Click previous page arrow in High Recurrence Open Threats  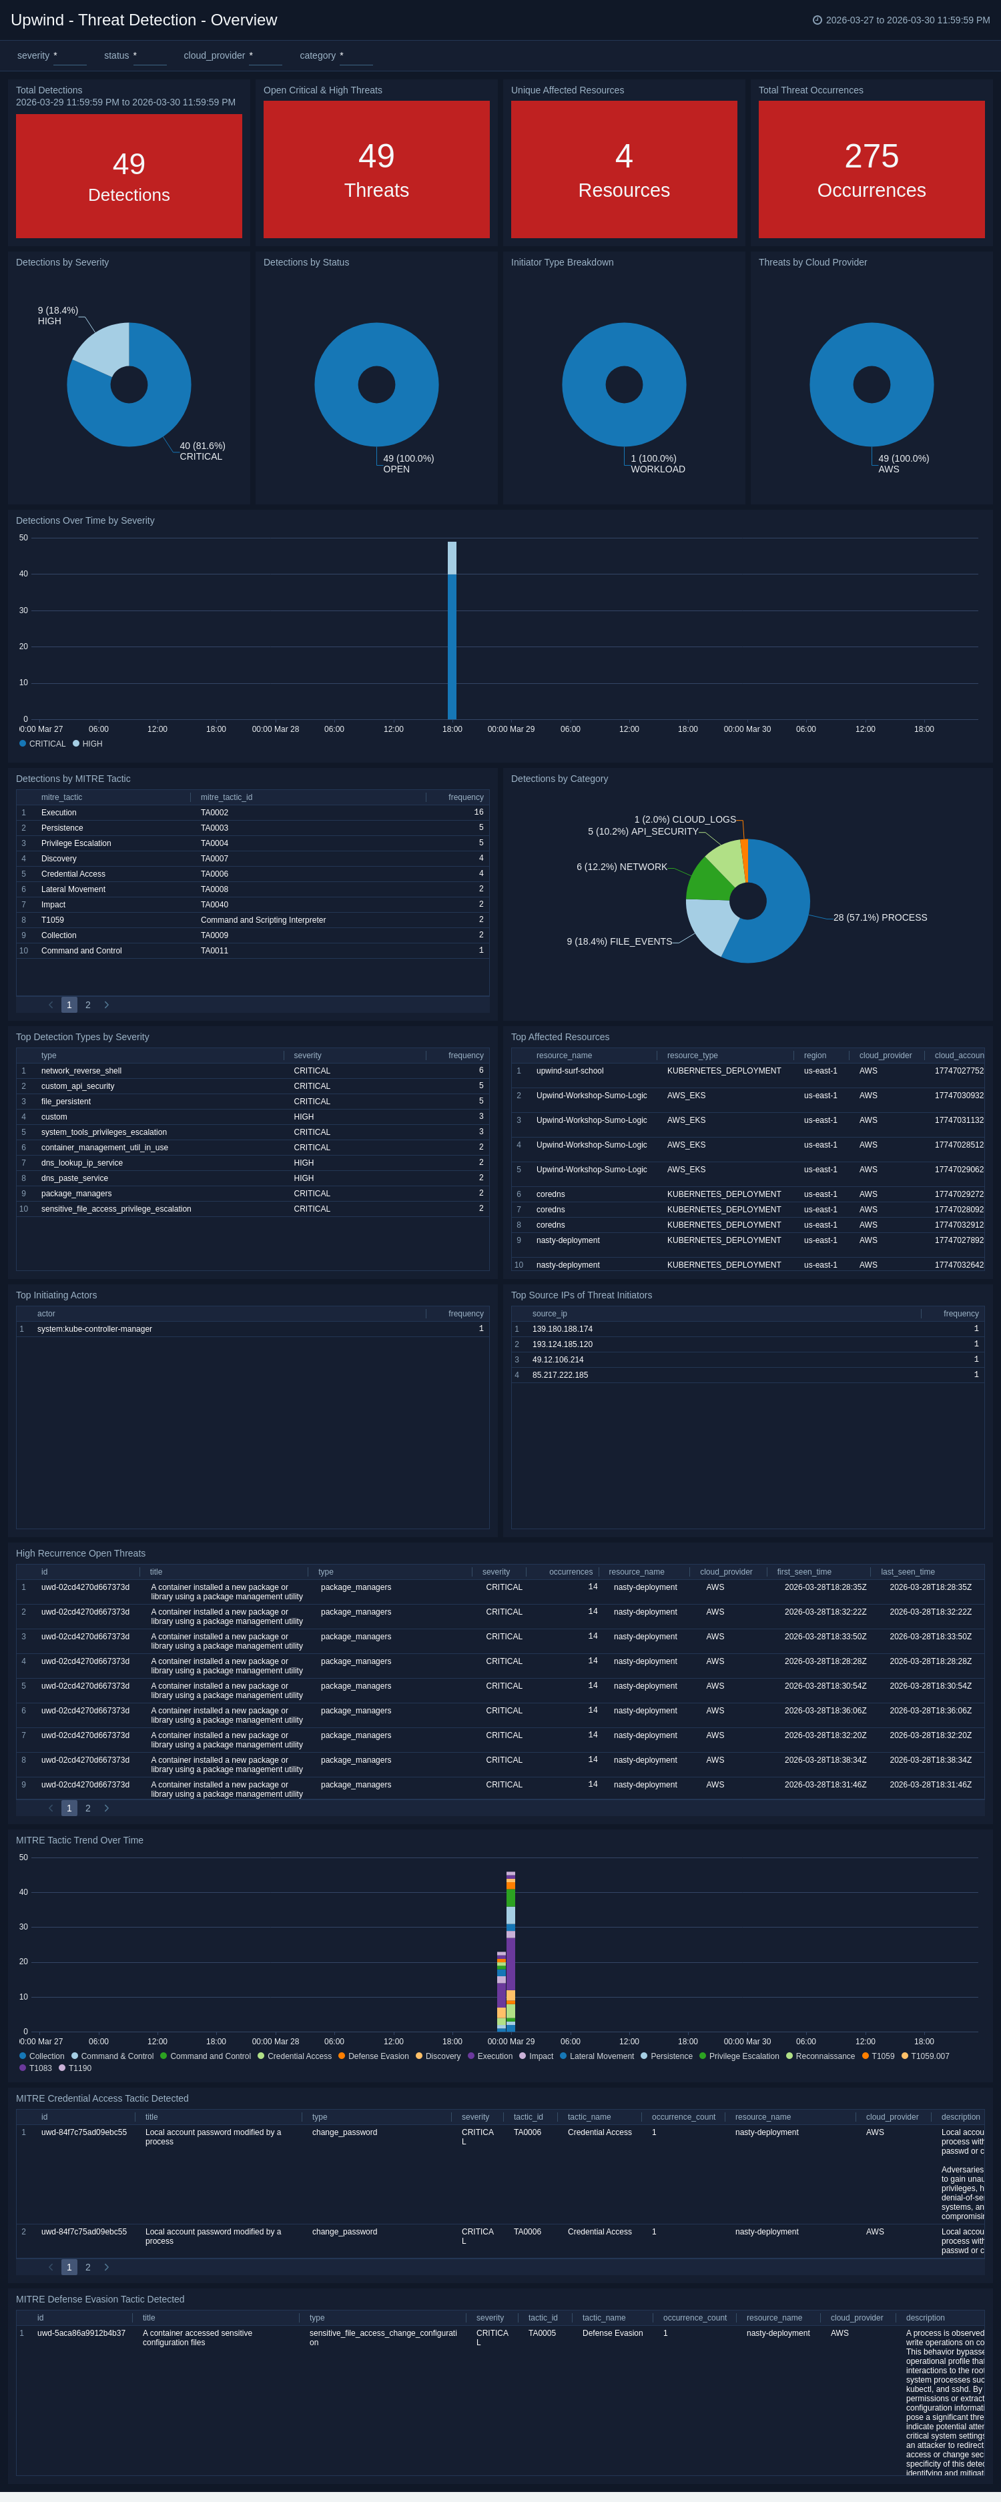click(x=51, y=1809)
